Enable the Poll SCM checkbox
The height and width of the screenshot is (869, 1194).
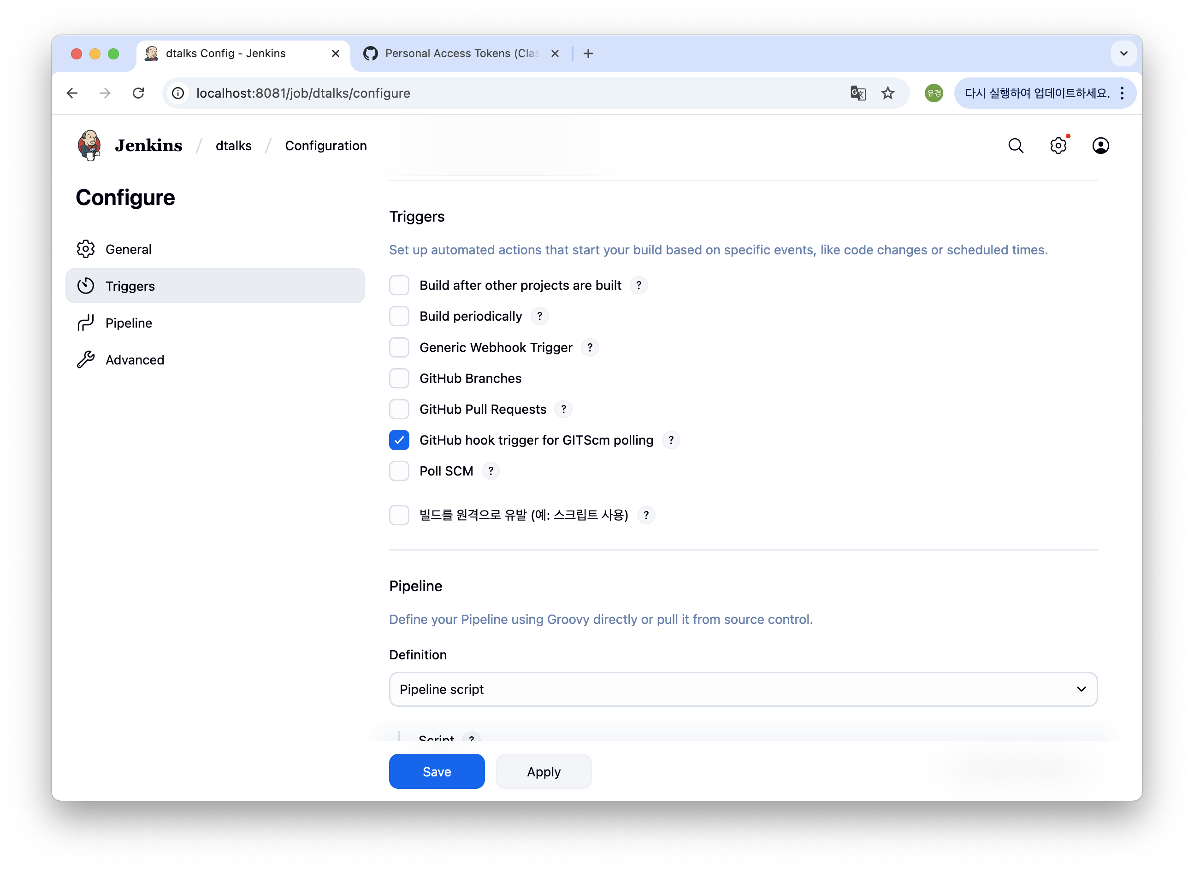[399, 471]
